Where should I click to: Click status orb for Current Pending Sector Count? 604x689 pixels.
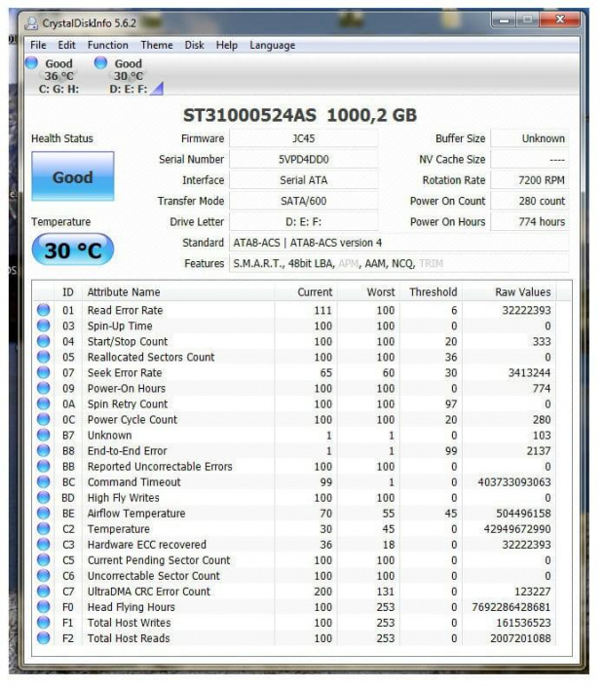click(44, 559)
